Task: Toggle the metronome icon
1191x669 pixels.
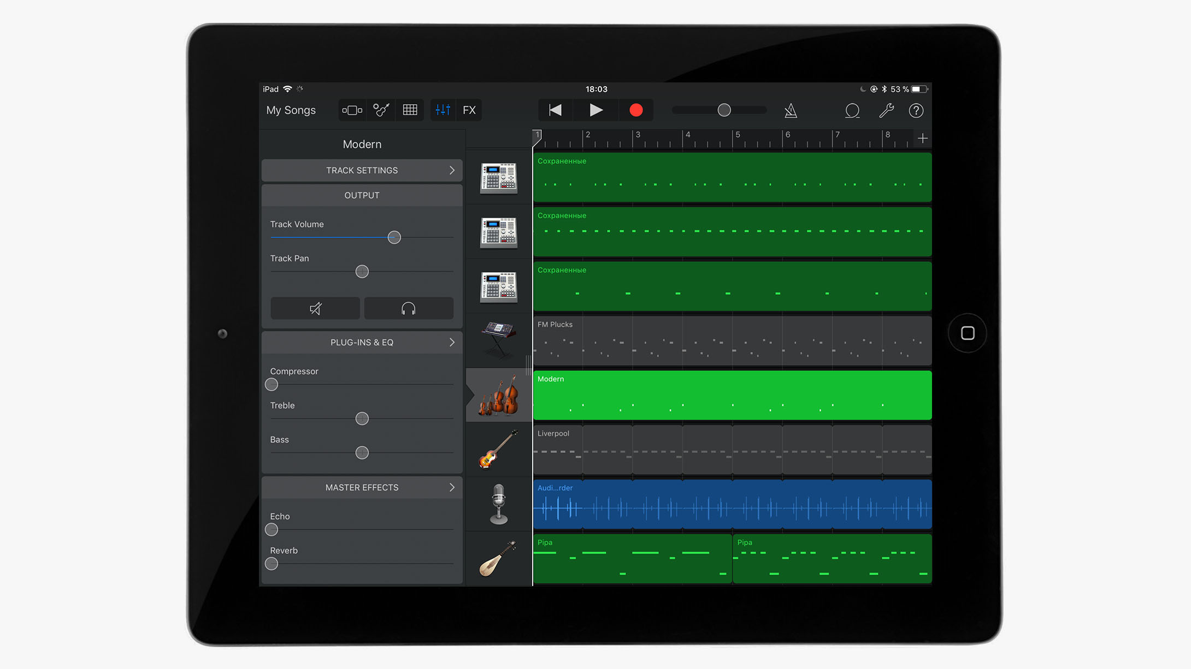Action: [791, 111]
